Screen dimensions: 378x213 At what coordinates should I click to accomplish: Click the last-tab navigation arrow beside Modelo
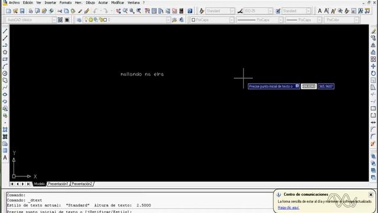point(28,184)
